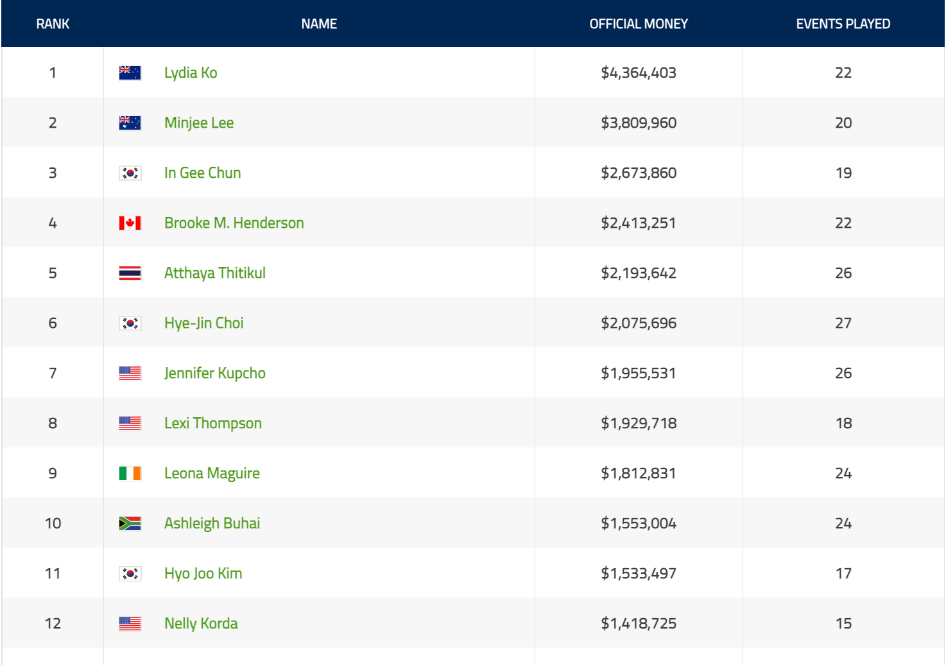Sort by the OFFICIAL MONEY column header

pyautogui.click(x=639, y=24)
